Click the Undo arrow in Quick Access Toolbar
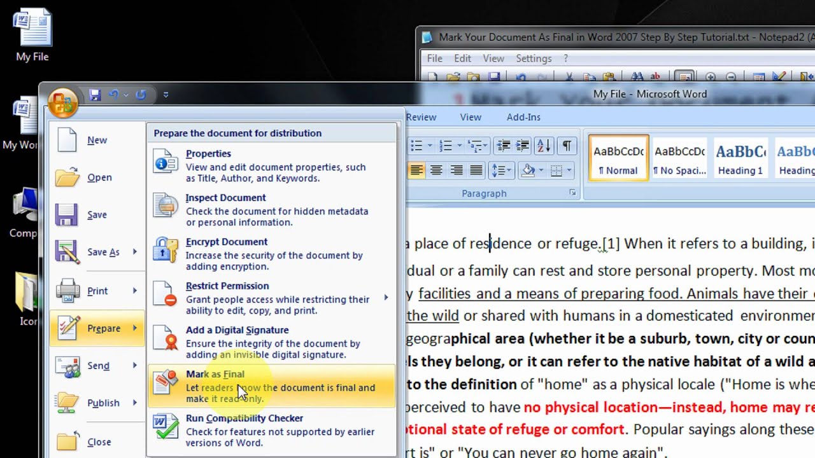Image resolution: width=815 pixels, height=458 pixels. (114, 95)
